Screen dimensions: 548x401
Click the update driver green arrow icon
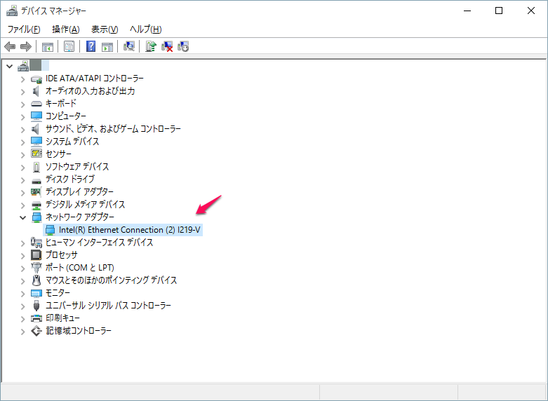tap(150, 47)
